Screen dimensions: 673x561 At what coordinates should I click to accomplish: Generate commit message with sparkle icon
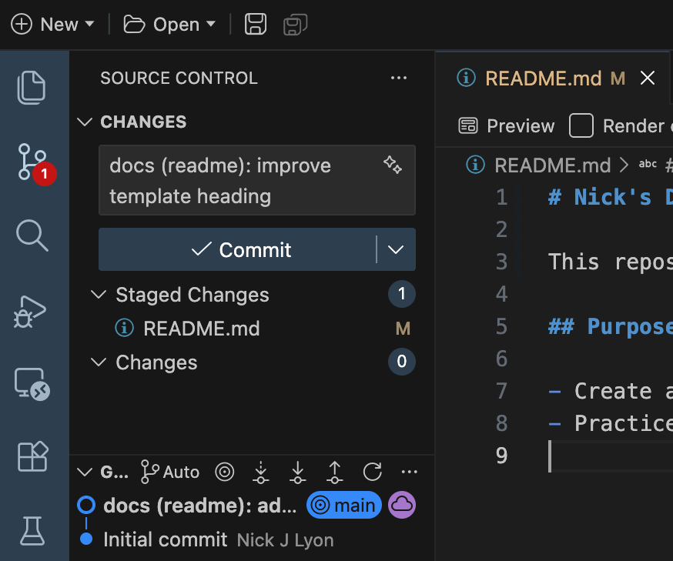click(393, 165)
